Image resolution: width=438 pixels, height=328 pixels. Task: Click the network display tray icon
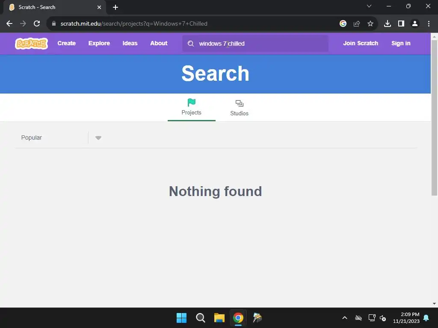pyautogui.click(x=372, y=318)
